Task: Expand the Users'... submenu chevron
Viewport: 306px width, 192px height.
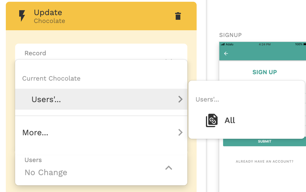Action: tap(180, 99)
